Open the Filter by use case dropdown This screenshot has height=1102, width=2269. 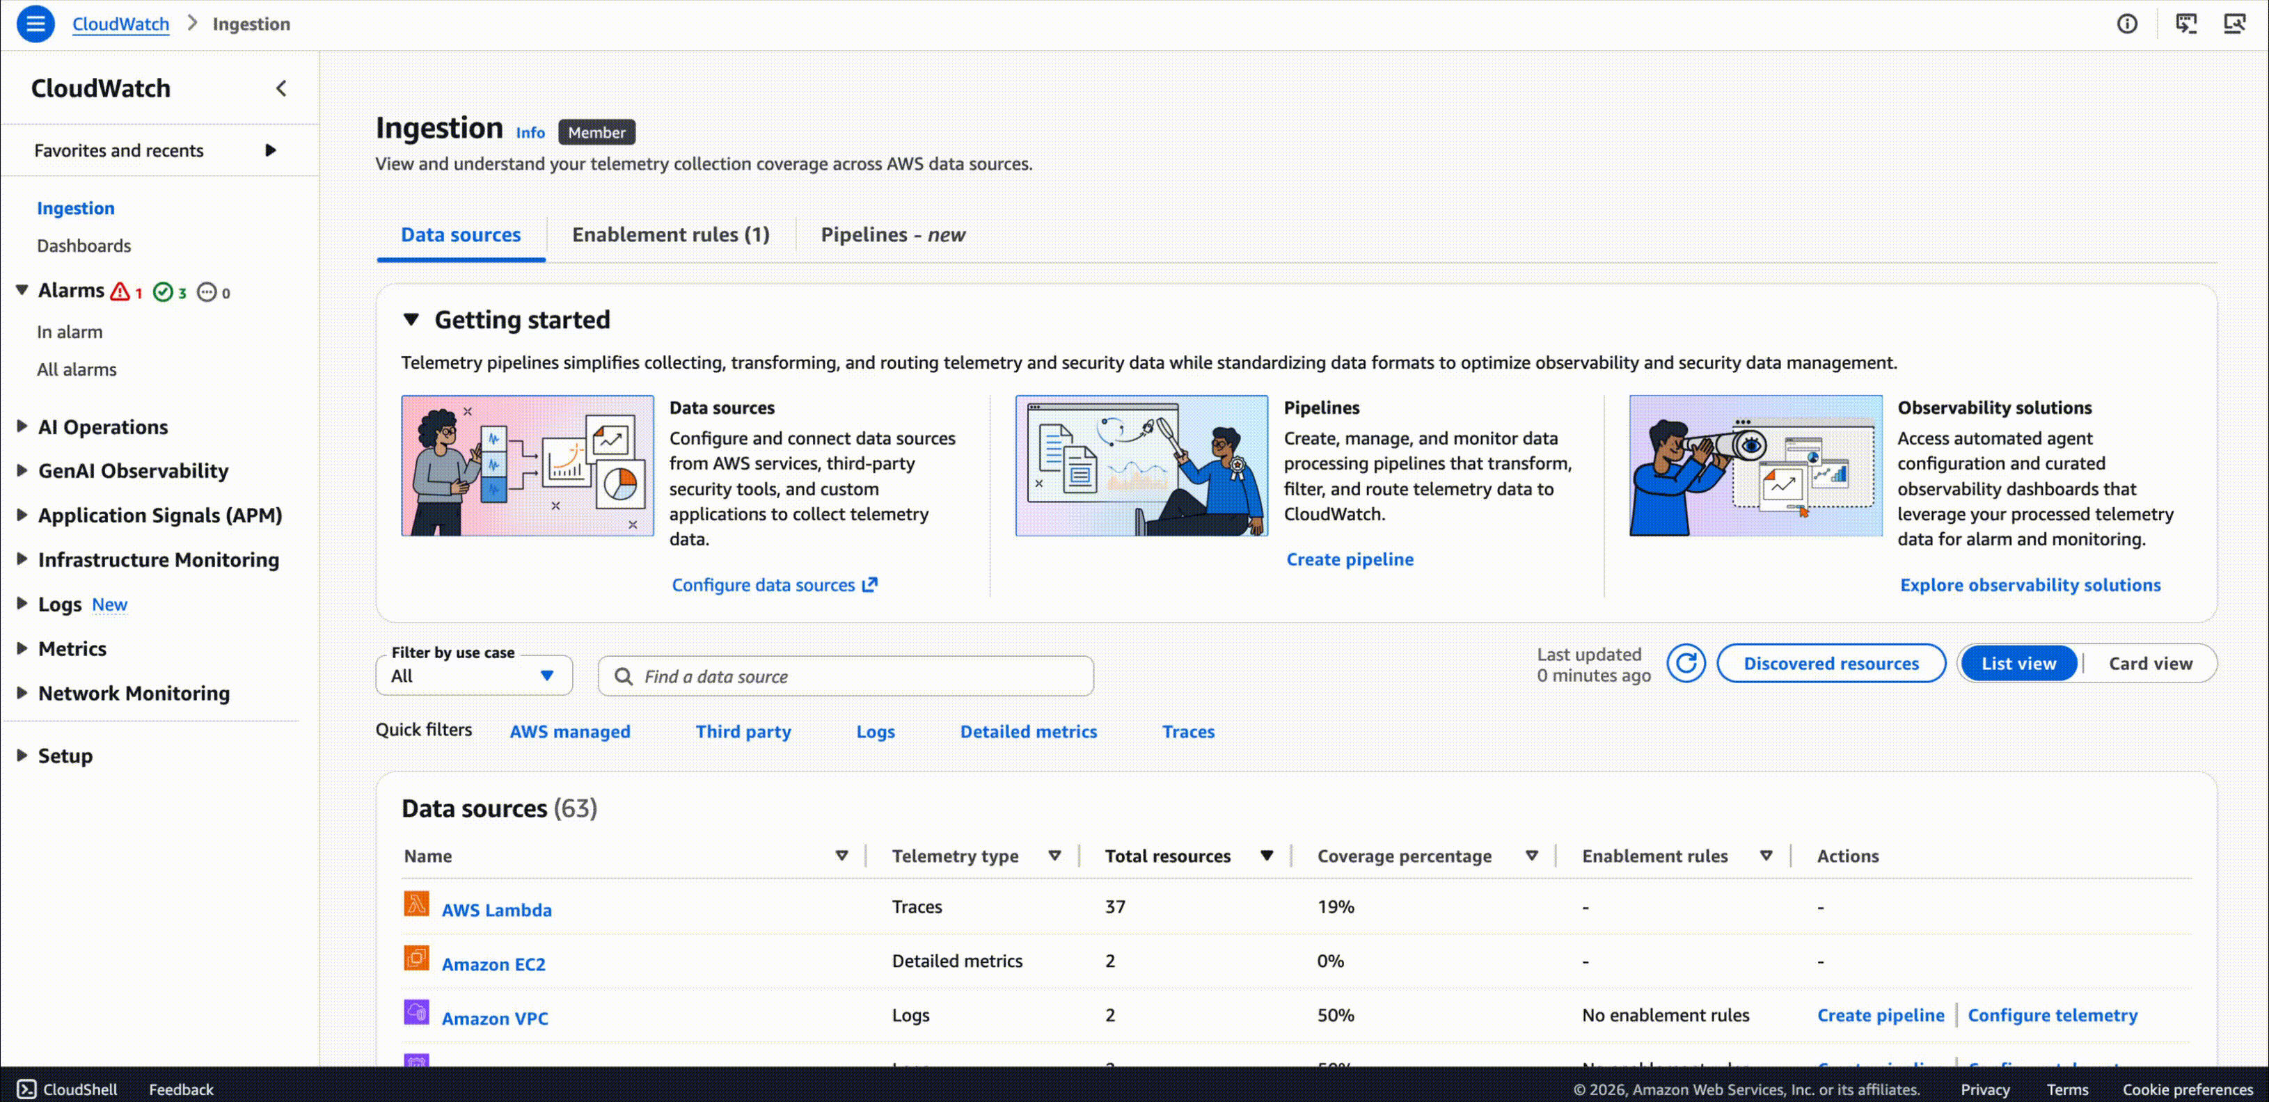(474, 676)
